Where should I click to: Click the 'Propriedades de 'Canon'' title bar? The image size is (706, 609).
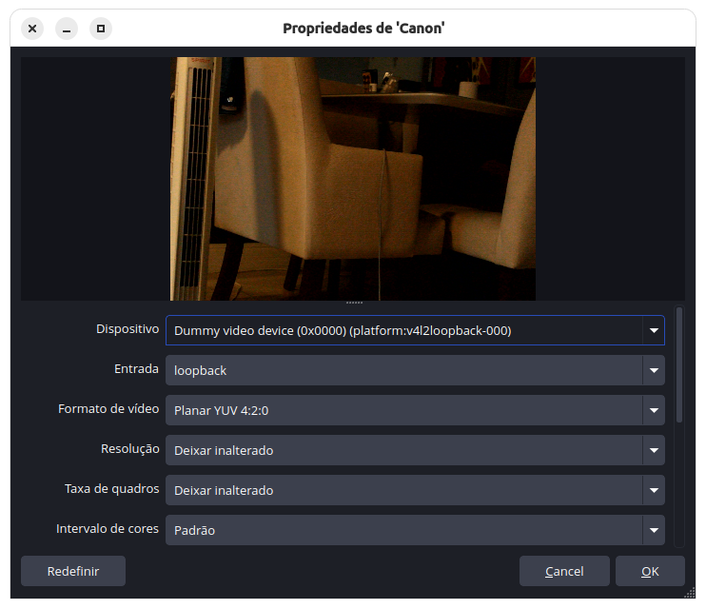(363, 29)
